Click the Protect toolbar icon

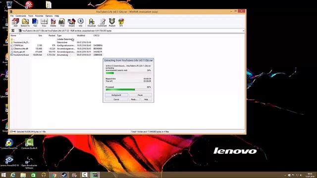pos(112,22)
